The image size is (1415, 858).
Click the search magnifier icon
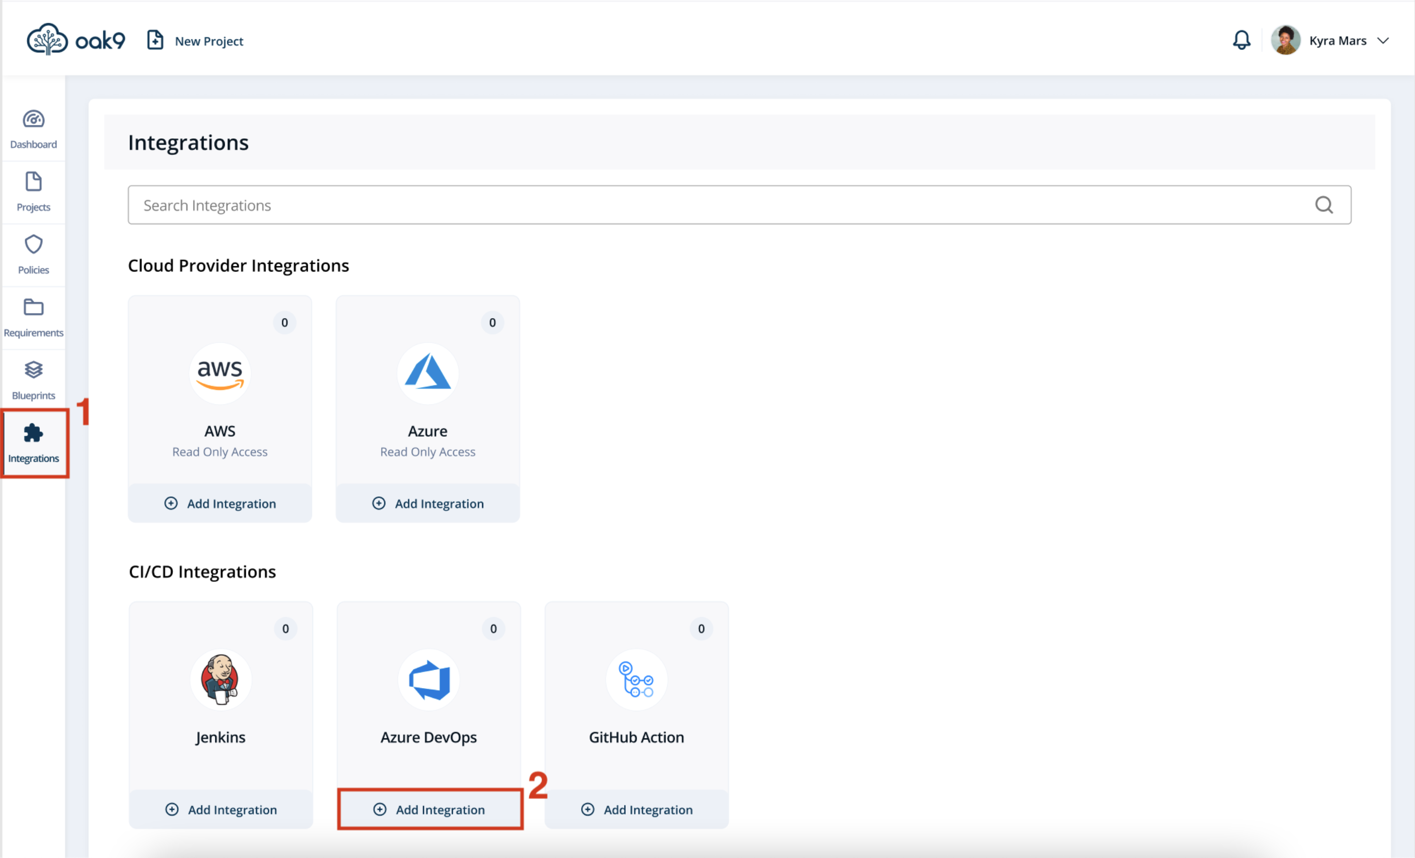(1324, 205)
